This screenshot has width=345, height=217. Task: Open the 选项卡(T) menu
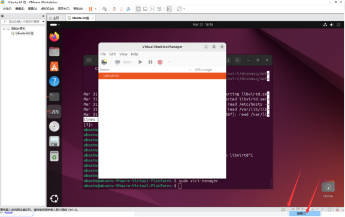click(63, 9)
